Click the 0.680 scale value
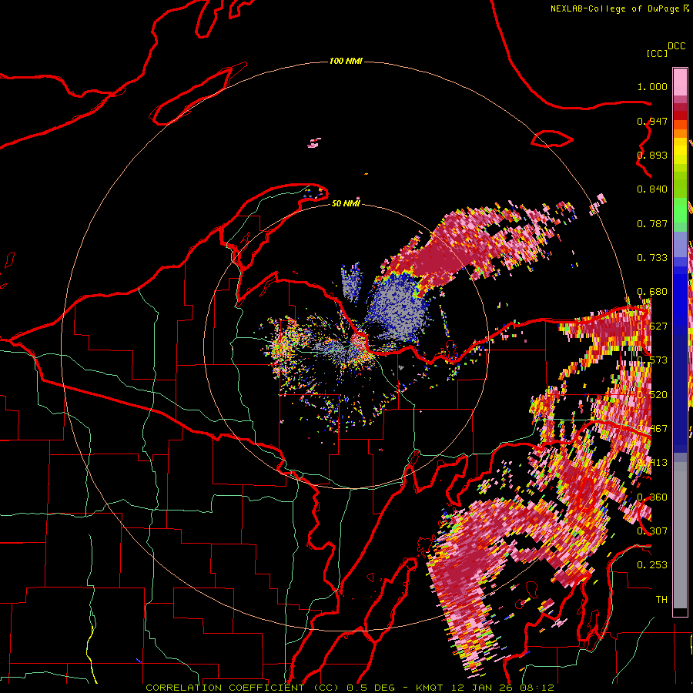This screenshot has width=693, height=693. tap(652, 292)
